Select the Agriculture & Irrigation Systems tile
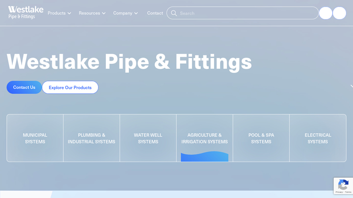This screenshot has height=198, width=353. pos(205,138)
